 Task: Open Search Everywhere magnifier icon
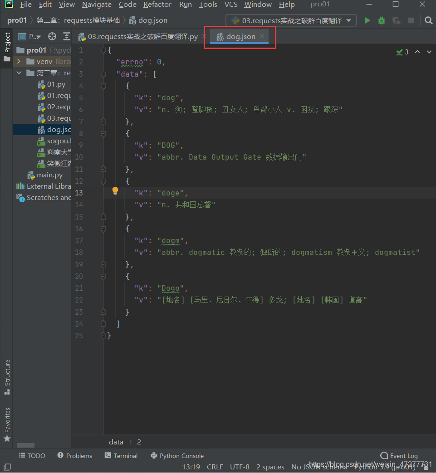pyautogui.click(x=428, y=20)
